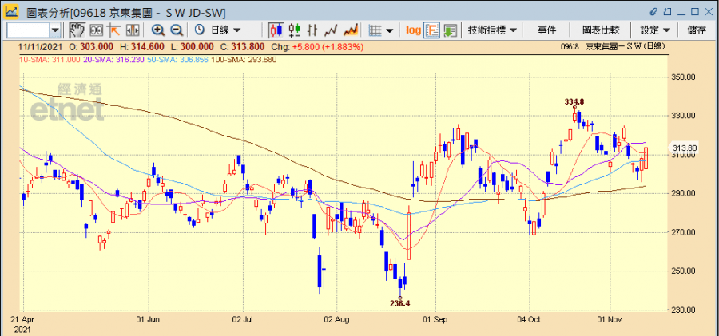The width and height of the screenshot is (719, 336).
Task: Select the hand pan tool
Action: tap(77, 30)
